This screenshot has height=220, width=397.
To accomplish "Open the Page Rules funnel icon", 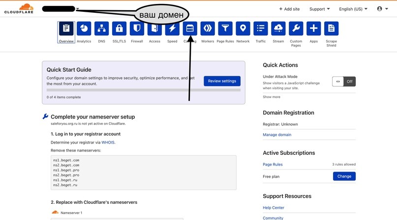I will pos(225,28).
